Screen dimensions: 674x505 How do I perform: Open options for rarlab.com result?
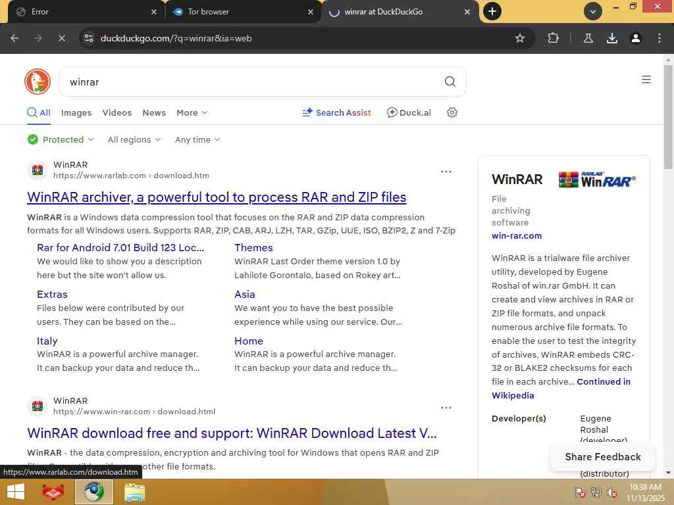coord(446,172)
